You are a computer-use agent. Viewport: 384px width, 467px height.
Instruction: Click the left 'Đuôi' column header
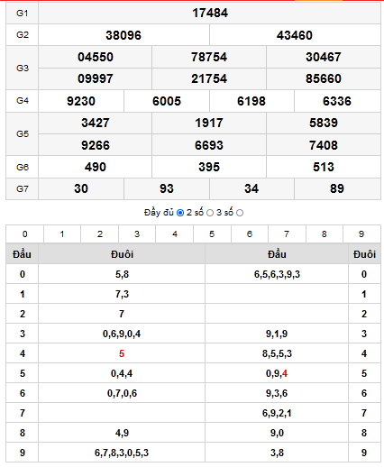pos(122,254)
